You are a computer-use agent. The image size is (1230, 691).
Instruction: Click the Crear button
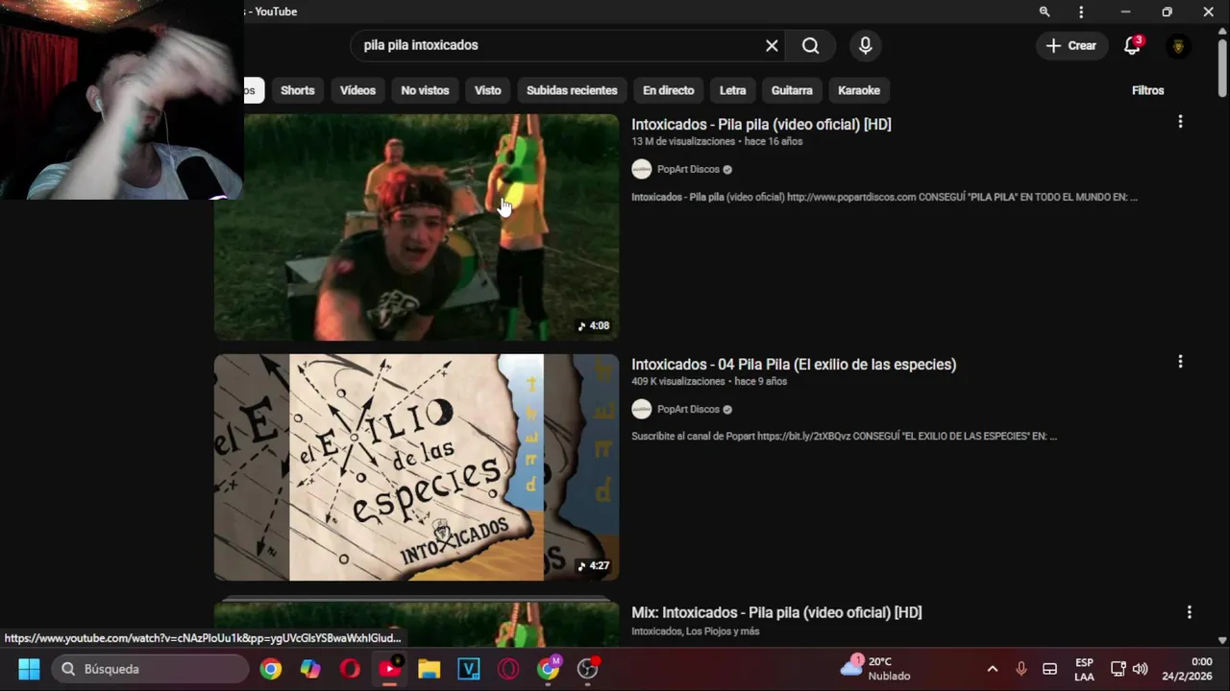[x=1071, y=45]
